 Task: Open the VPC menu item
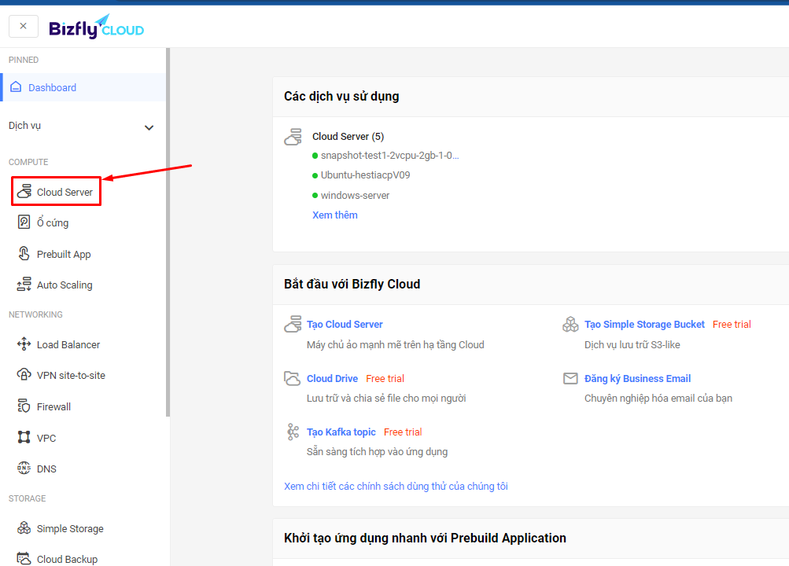click(x=46, y=439)
